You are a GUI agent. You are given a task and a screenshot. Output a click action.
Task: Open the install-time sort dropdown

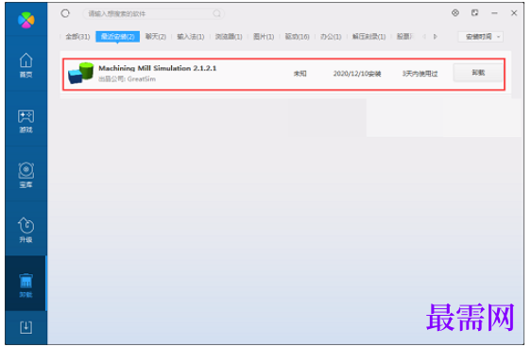point(481,37)
